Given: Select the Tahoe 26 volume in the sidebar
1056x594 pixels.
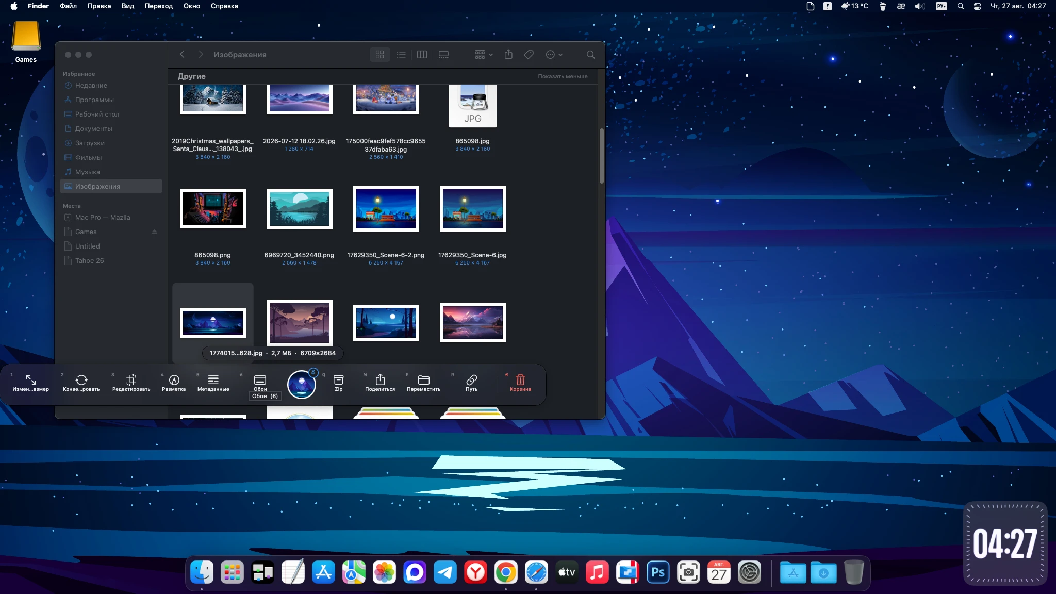Looking at the screenshot, I should click(111, 261).
